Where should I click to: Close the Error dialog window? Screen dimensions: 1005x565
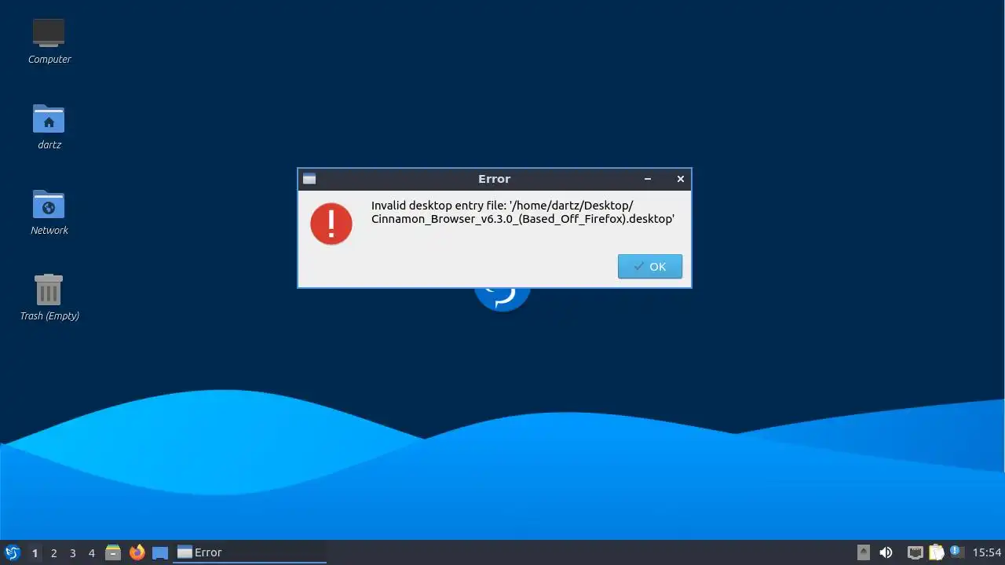681,179
